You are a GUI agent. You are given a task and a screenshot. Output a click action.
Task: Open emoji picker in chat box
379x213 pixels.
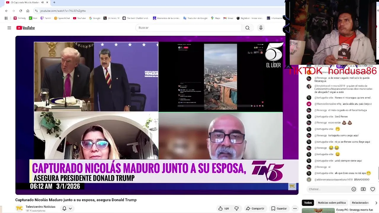[354, 189]
